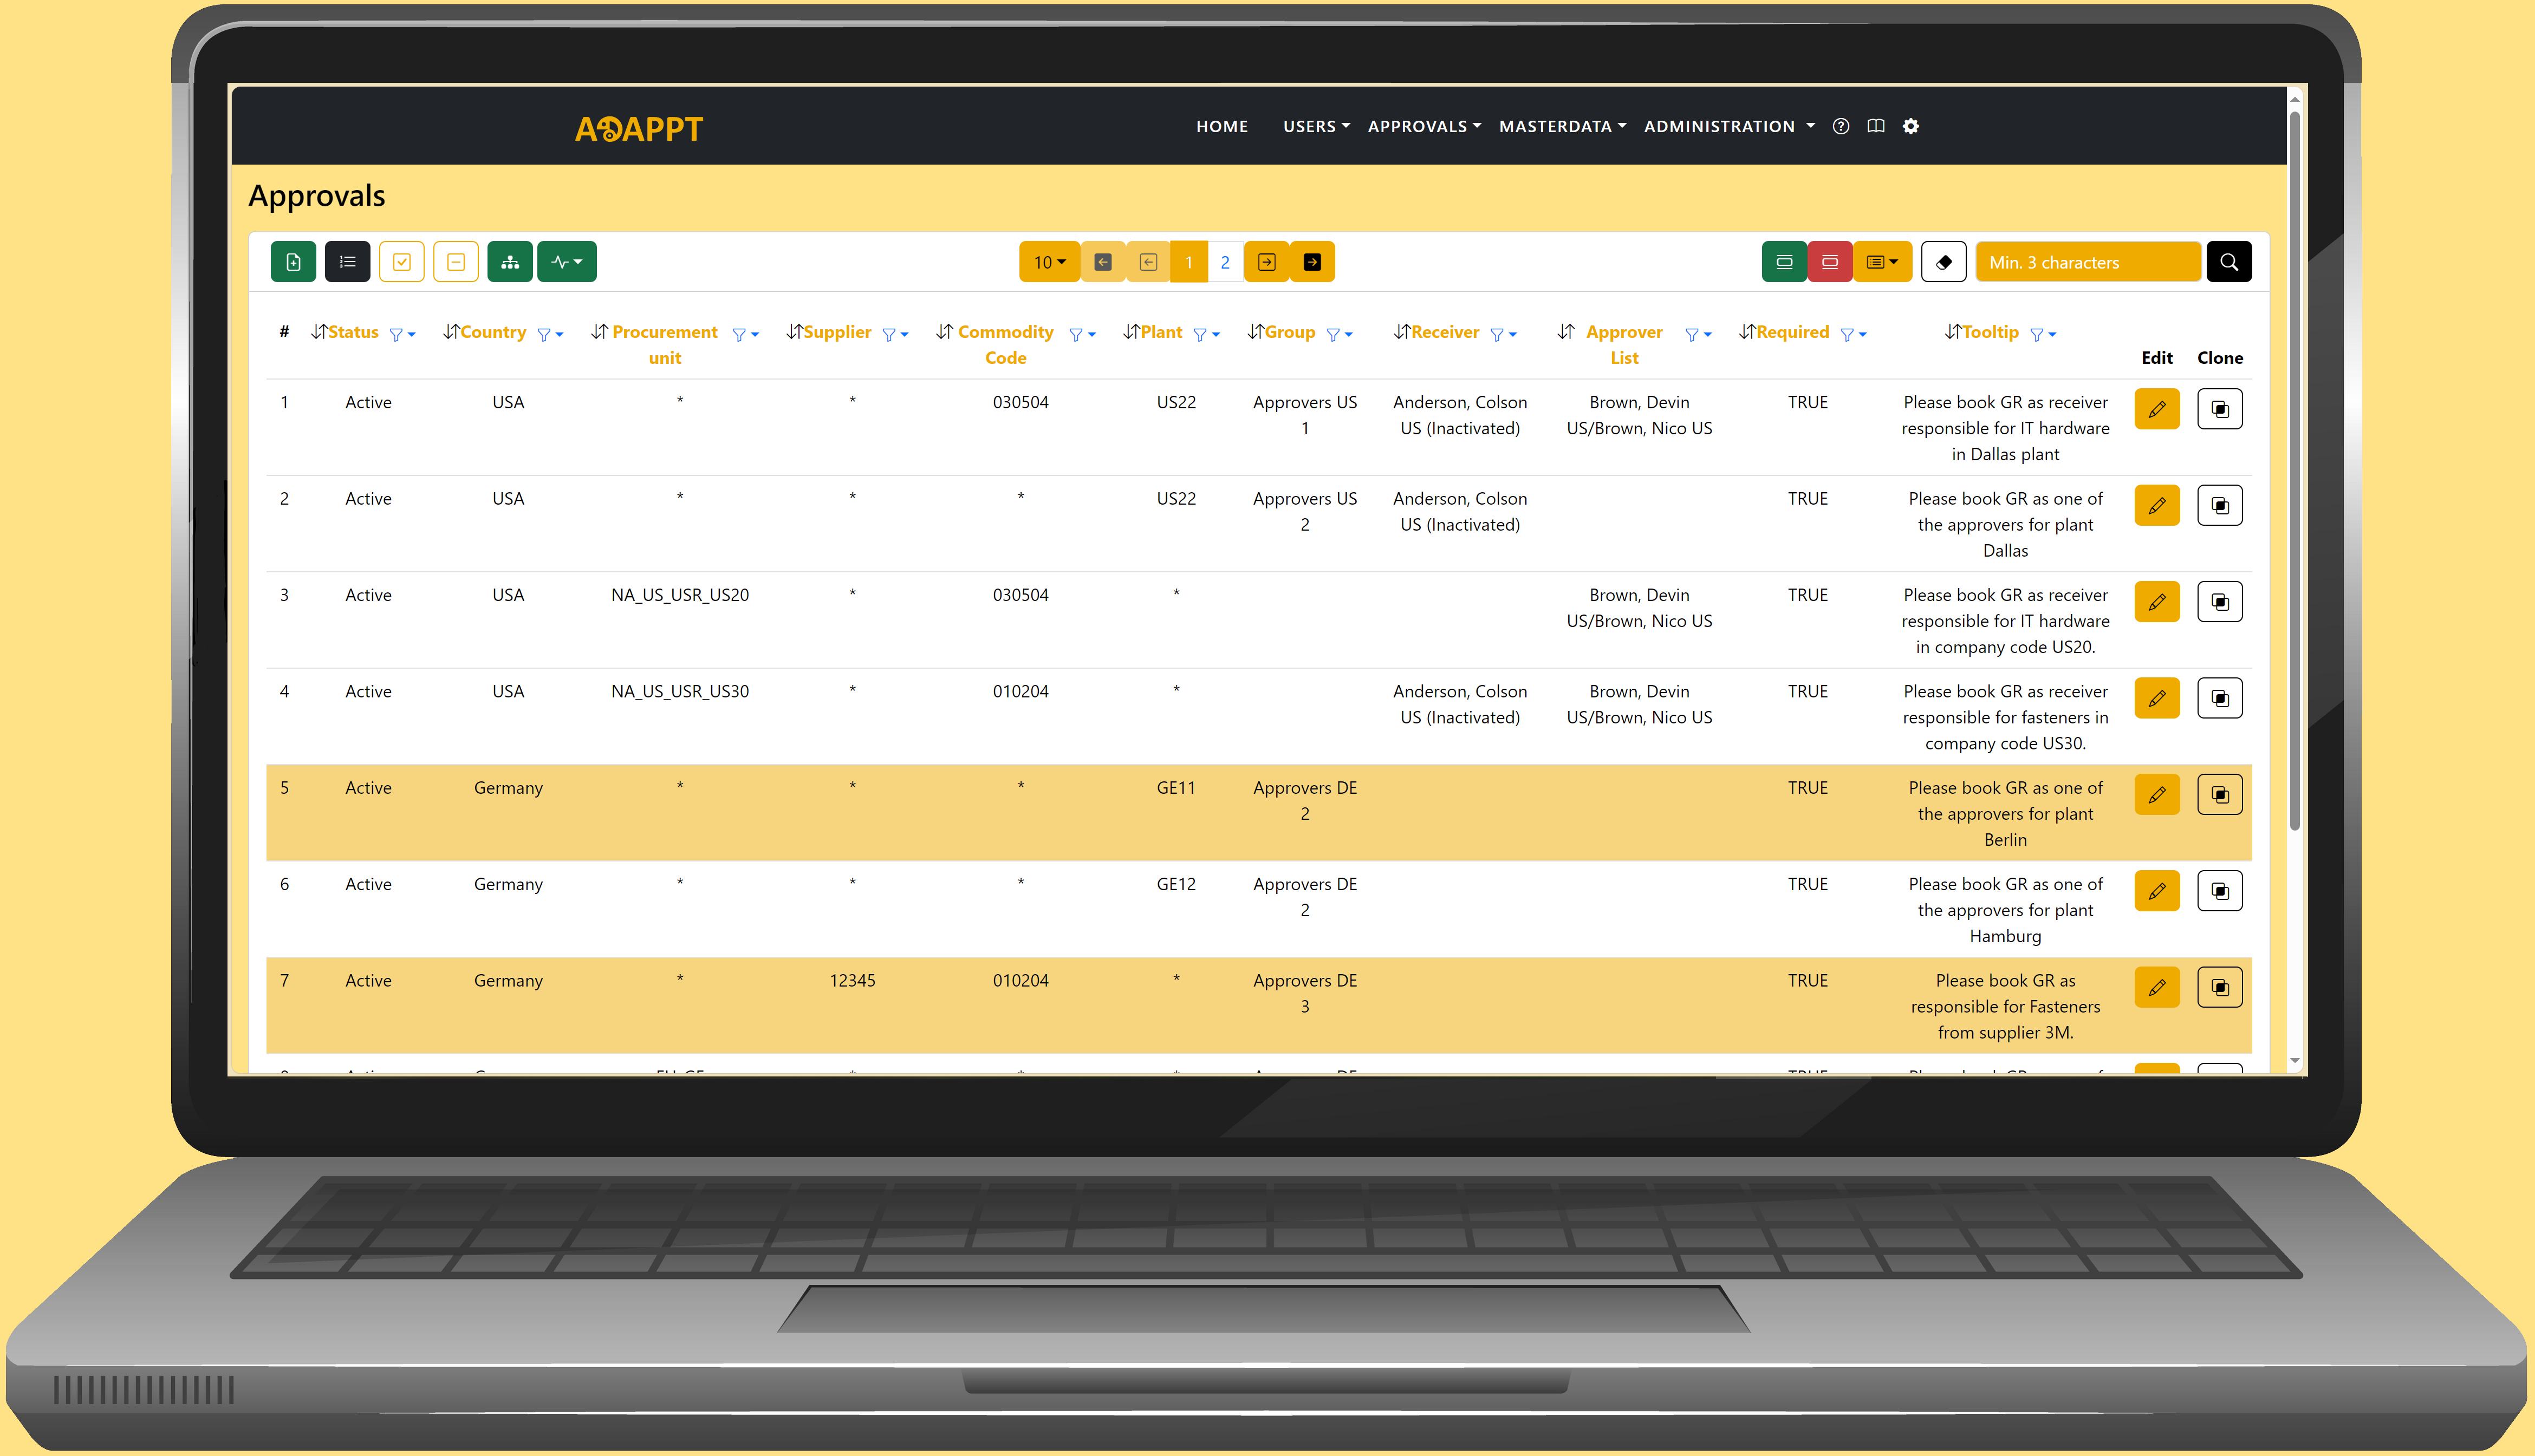The width and height of the screenshot is (2535, 1456).
Task: Toggle the deselect all minus box button
Action: click(x=455, y=262)
